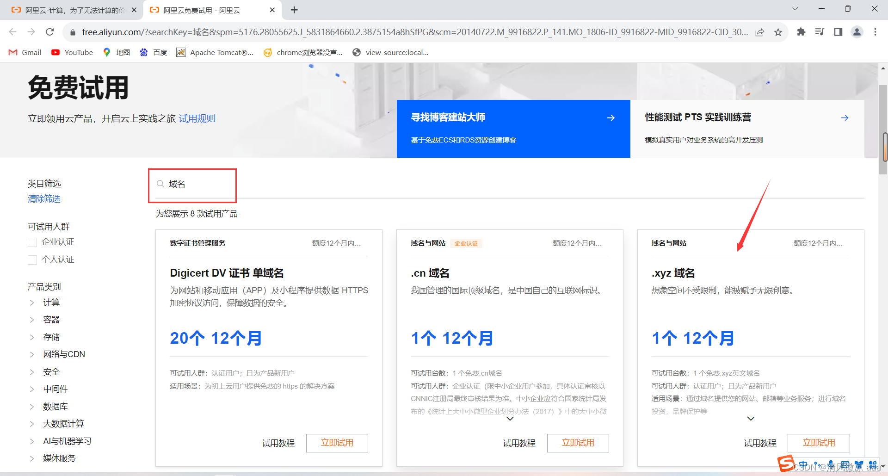Toggle the browser side panel
Image resolution: width=888 pixels, height=476 pixels.
(x=838, y=32)
